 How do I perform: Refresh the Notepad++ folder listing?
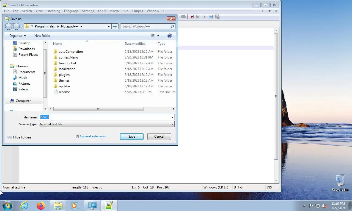tap(115, 26)
